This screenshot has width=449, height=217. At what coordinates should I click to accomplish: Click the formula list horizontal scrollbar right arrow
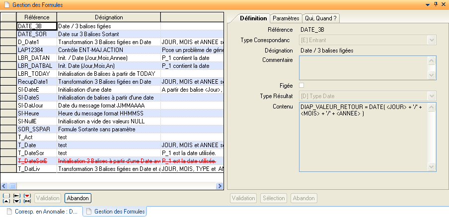tap(220, 186)
